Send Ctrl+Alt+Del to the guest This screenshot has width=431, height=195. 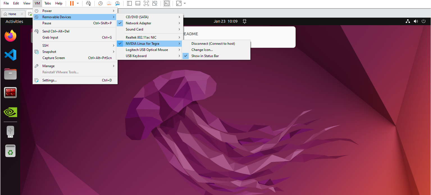coord(56,31)
